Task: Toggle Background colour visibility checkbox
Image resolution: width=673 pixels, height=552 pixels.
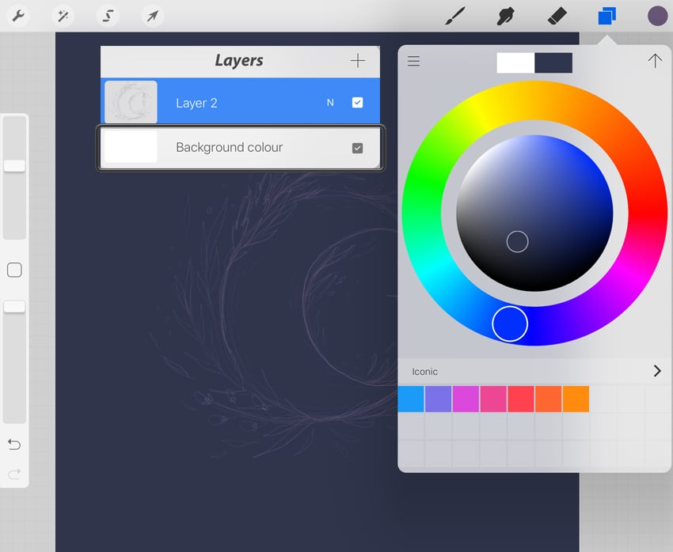Action: pos(358,148)
